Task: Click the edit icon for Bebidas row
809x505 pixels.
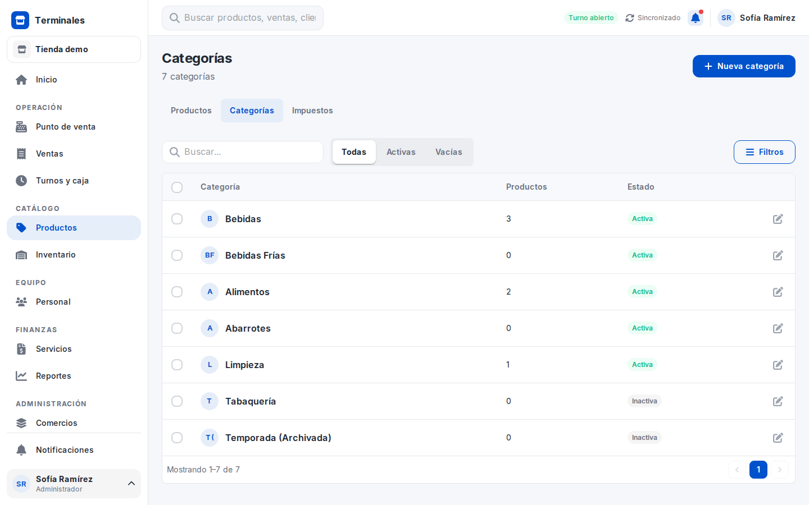Action: click(x=778, y=219)
